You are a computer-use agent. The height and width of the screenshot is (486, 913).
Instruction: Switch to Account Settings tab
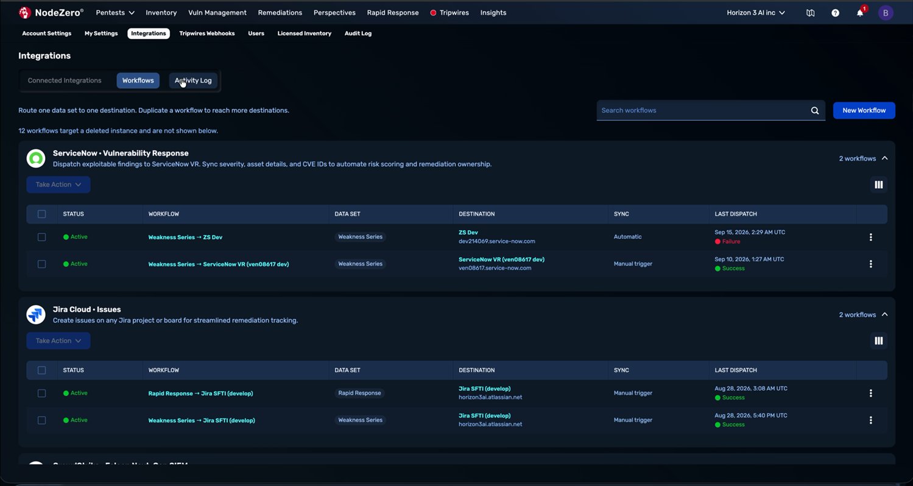click(x=47, y=33)
